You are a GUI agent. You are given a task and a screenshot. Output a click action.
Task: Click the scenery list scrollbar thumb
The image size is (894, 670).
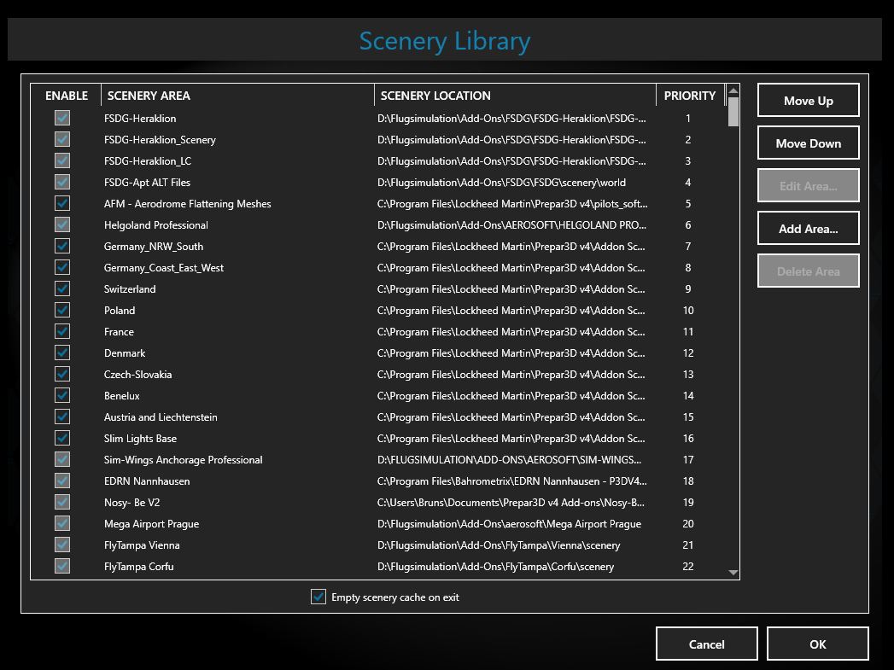[733, 111]
